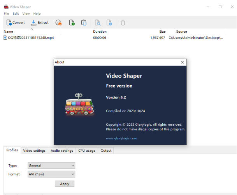This screenshot has height=195, width=237.
Task: Click the Version 5.2 text
Action: (x=116, y=97)
